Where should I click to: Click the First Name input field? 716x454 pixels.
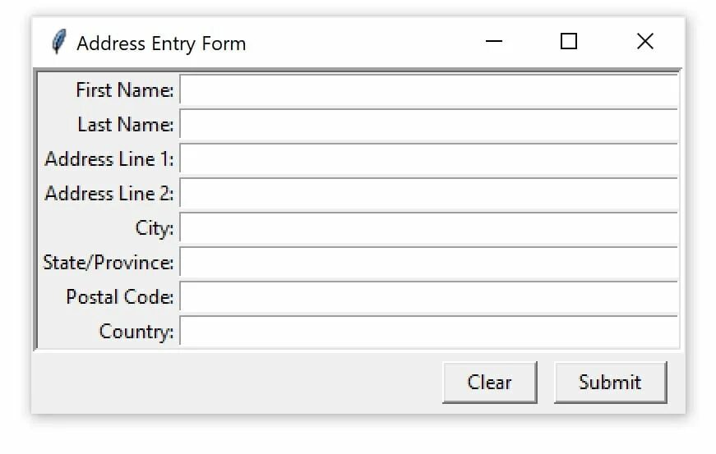(428, 90)
